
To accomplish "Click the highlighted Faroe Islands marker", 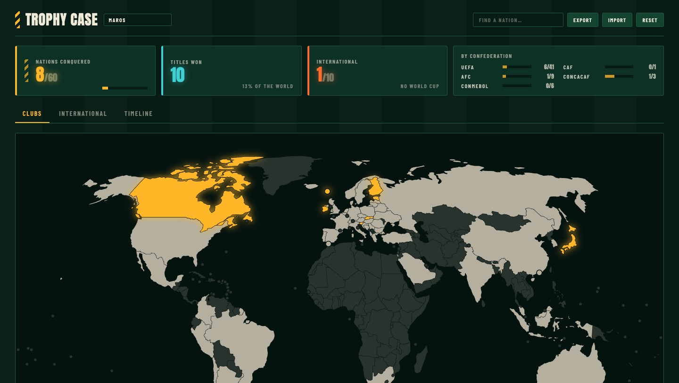I will [x=327, y=191].
